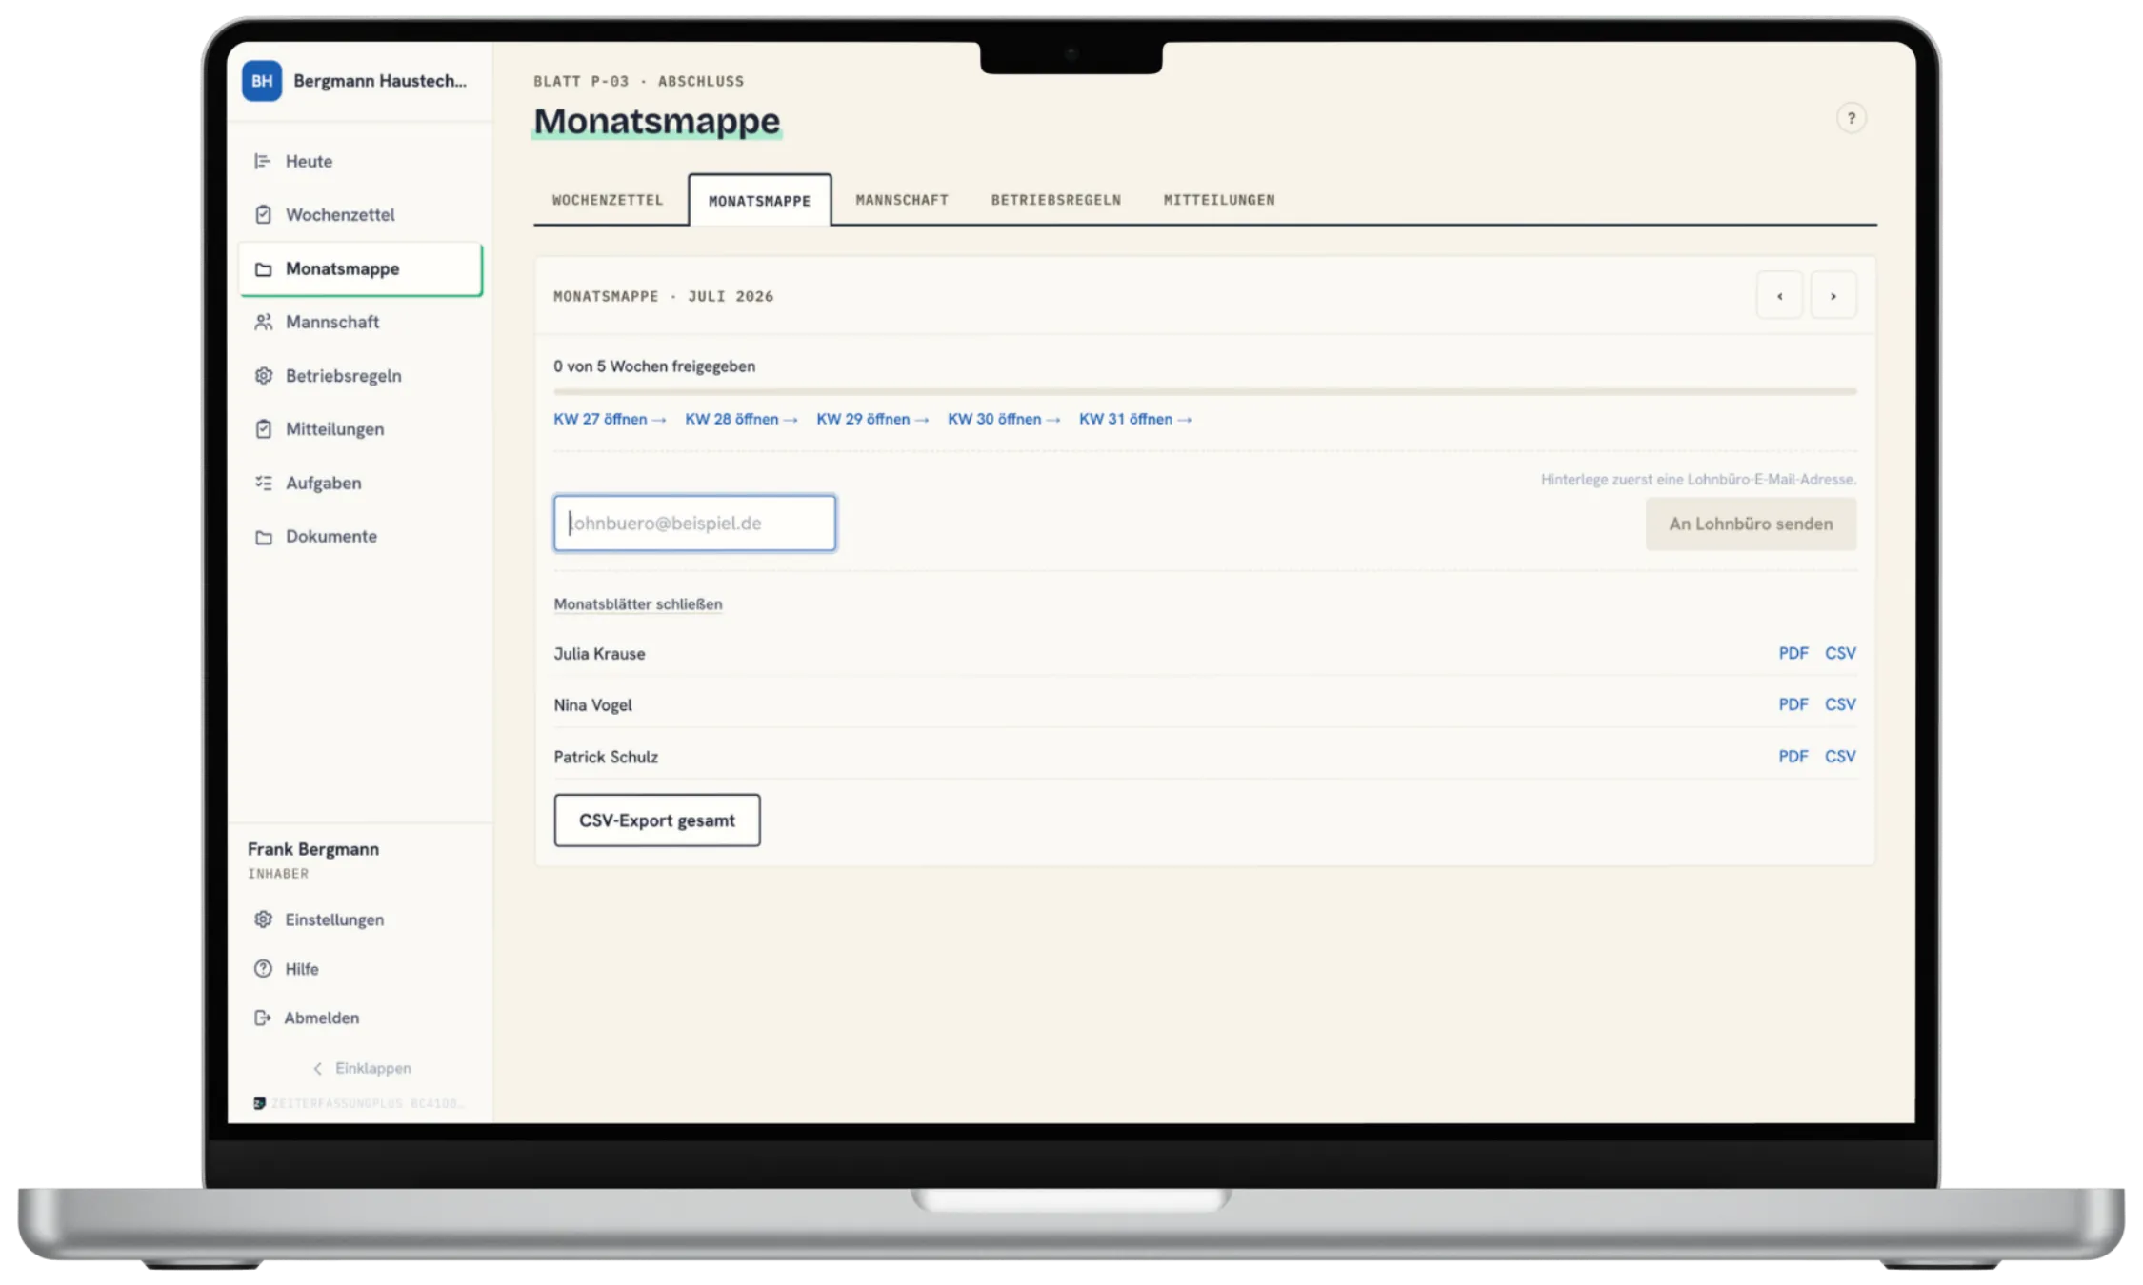Click the CSV-Export gesamt button
This screenshot has height=1285, width=2143.
(x=657, y=820)
